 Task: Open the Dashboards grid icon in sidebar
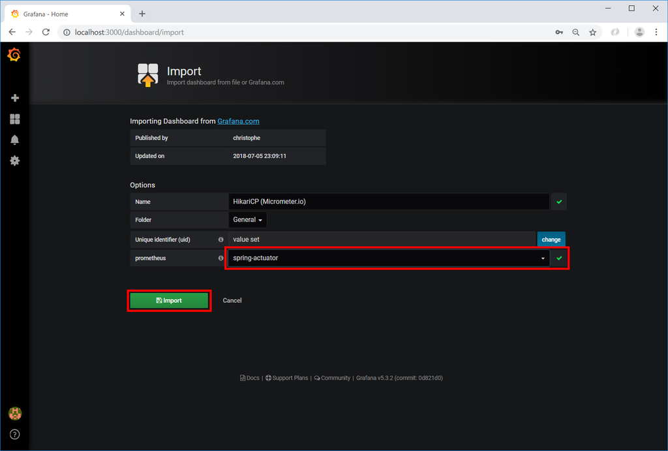[x=15, y=119]
